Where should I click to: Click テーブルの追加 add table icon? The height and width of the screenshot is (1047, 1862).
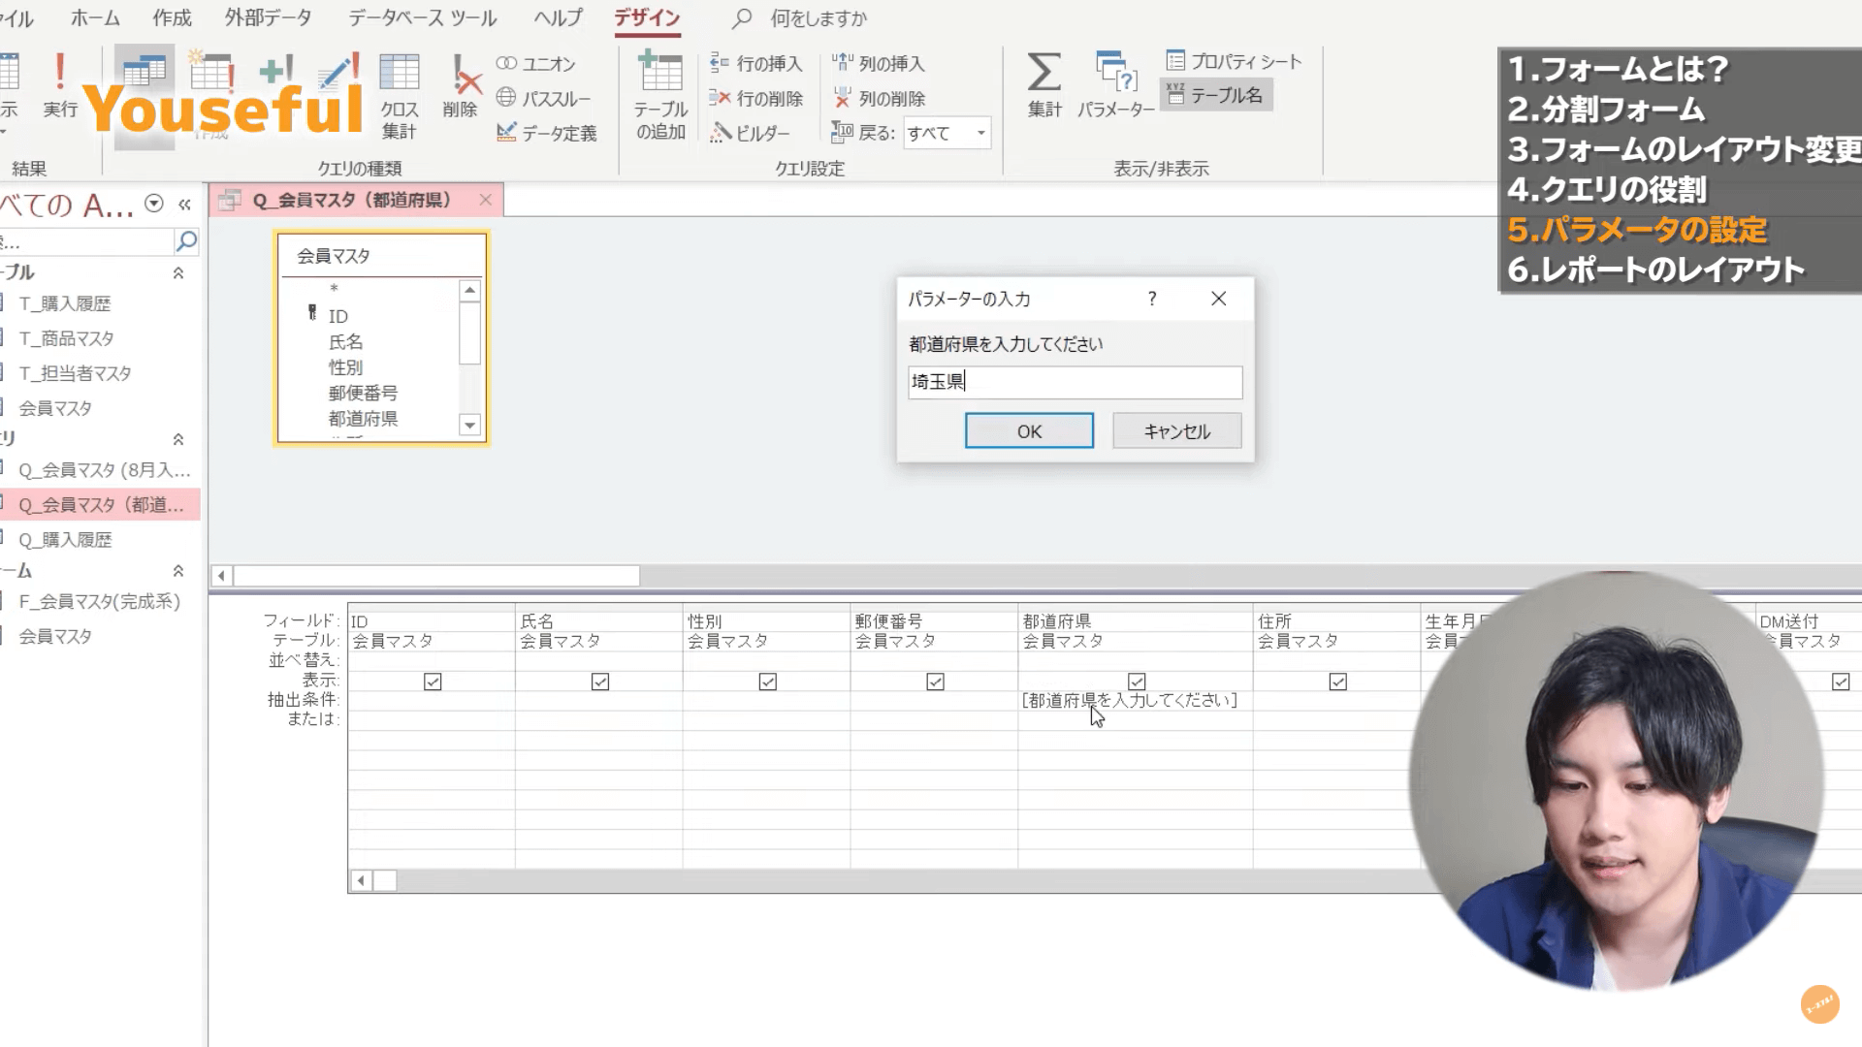tap(660, 97)
